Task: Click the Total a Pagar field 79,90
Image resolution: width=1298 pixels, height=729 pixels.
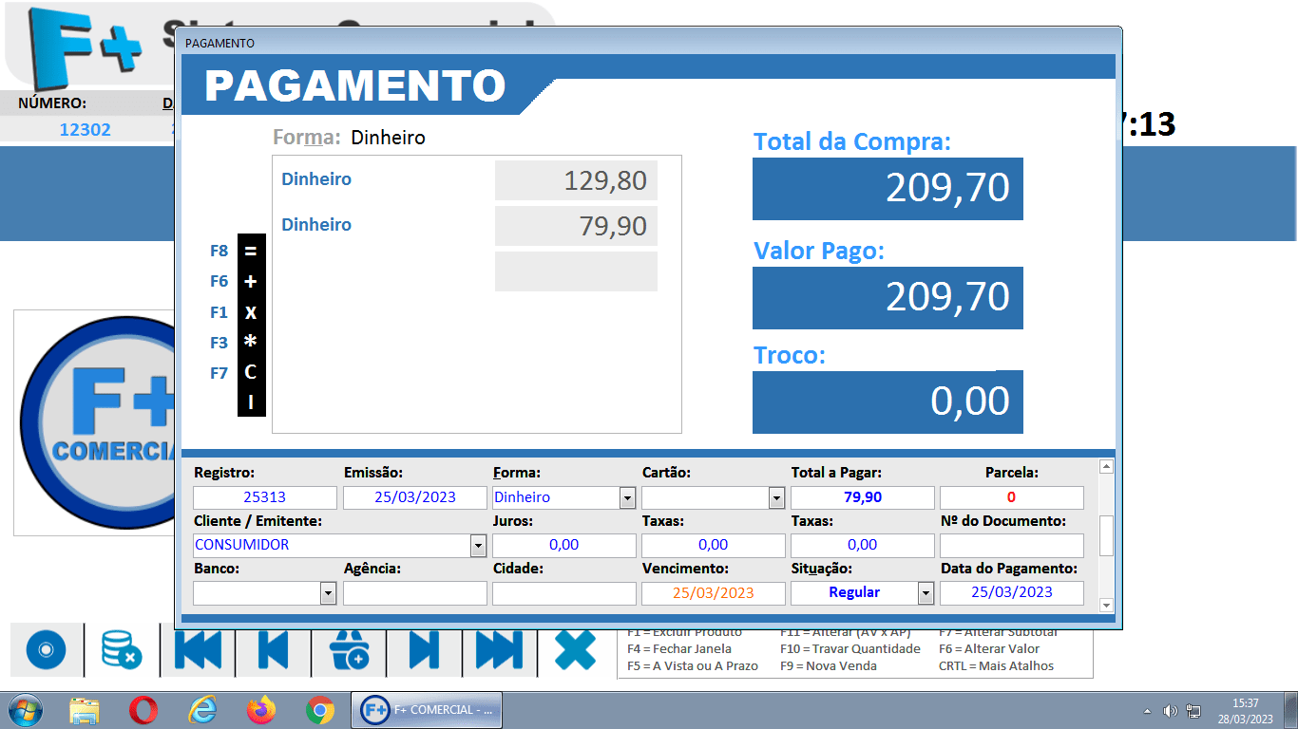Action: tap(863, 497)
